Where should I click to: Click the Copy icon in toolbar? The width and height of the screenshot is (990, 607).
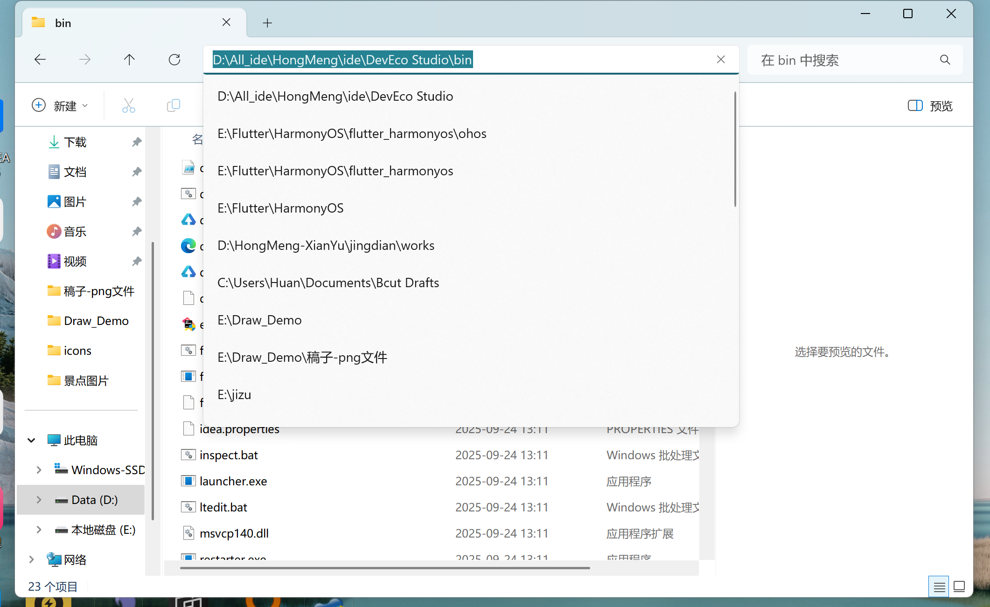(x=173, y=105)
